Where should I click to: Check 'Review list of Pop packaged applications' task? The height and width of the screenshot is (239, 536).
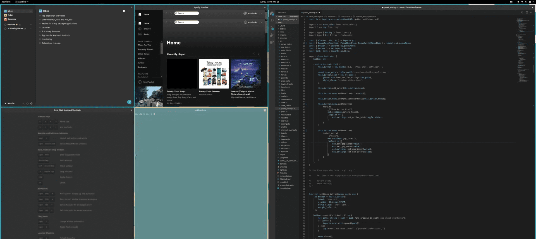(40, 24)
